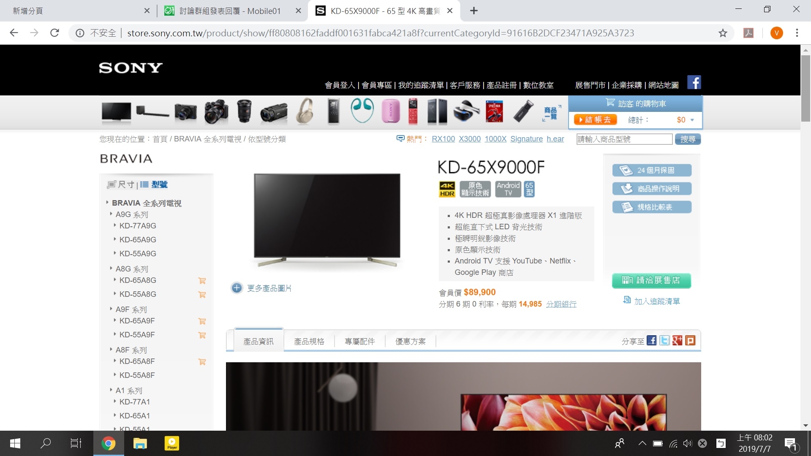Expand the A1 系列 tree group
This screenshot has width=811, height=456.
(x=129, y=391)
